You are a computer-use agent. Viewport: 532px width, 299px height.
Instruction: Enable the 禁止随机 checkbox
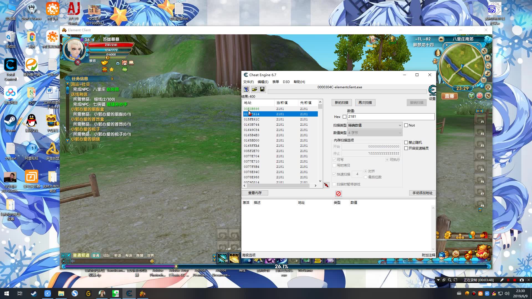406,143
